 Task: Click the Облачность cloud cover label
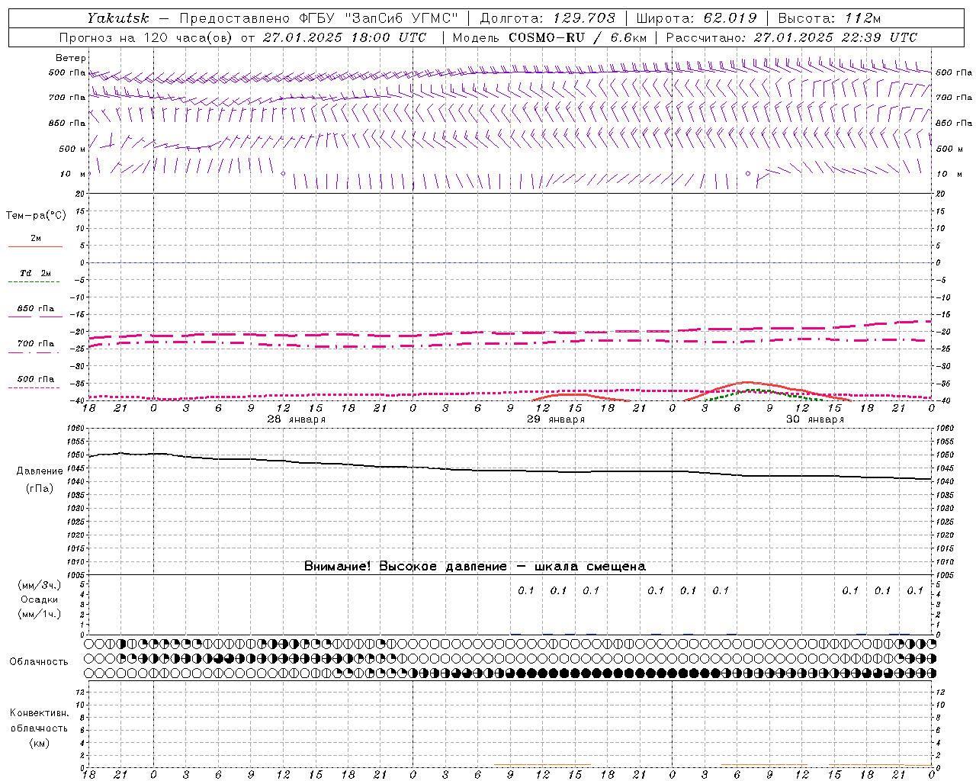(39, 662)
